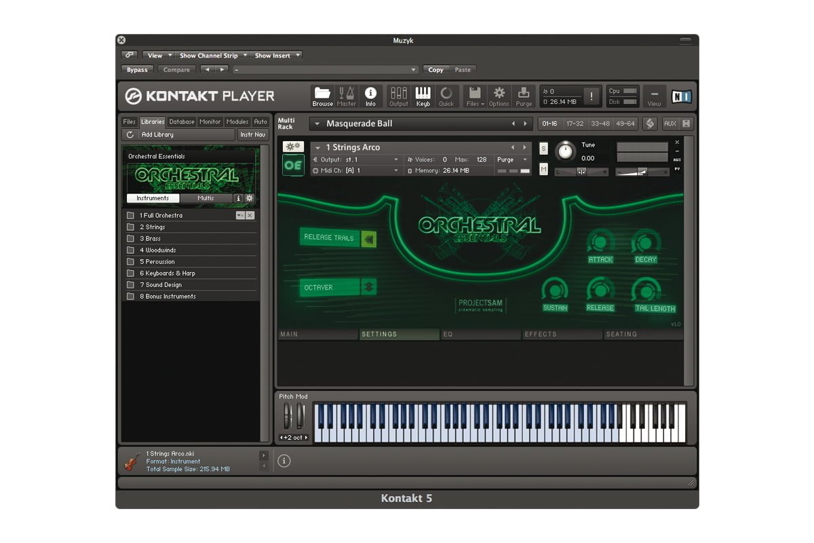The image size is (814, 543).
Task: Open the Orchestral Essentials library gear options
Action: pos(249,198)
